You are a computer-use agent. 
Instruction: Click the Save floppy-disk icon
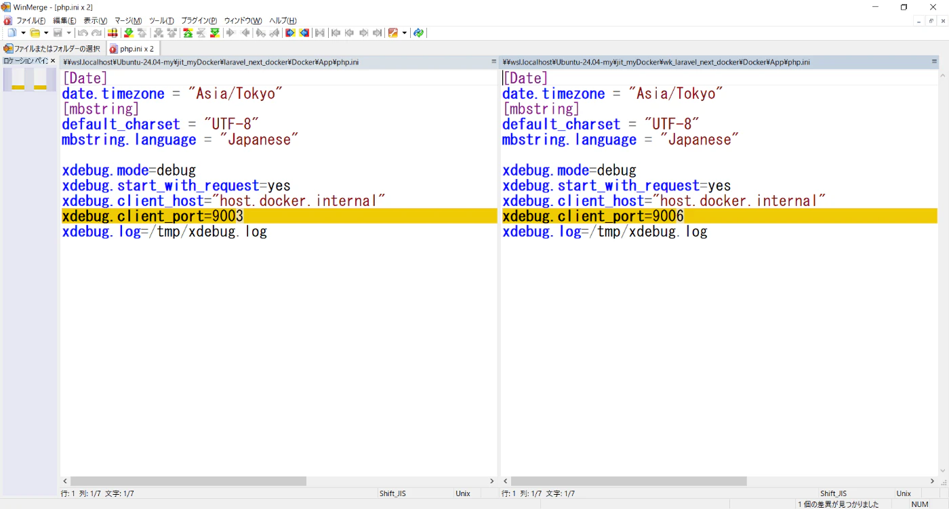coord(58,33)
